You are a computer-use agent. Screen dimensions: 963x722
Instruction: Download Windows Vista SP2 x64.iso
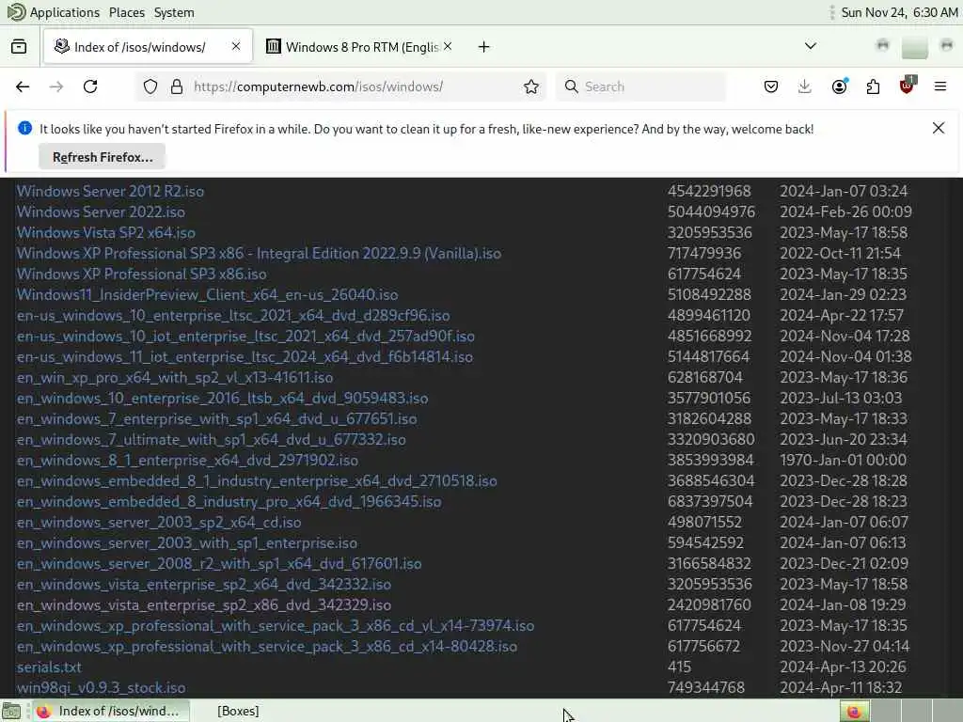pyautogui.click(x=105, y=233)
